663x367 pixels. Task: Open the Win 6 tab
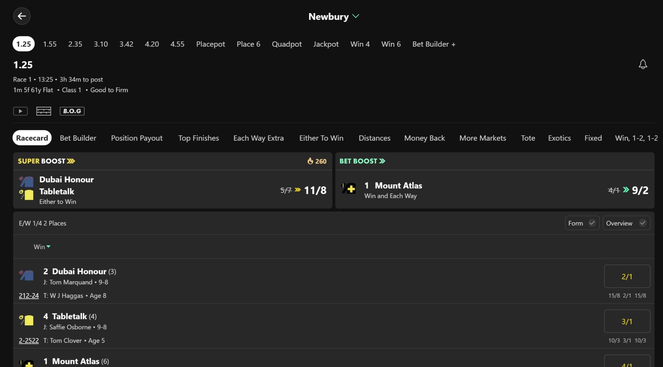point(391,44)
